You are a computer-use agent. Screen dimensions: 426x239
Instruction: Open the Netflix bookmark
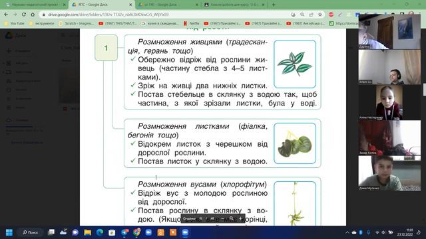click(x=192, y=24)
